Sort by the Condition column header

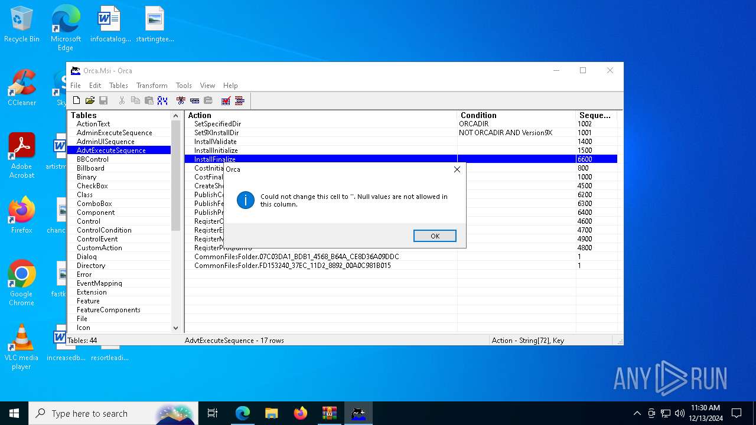click(516, 115)
